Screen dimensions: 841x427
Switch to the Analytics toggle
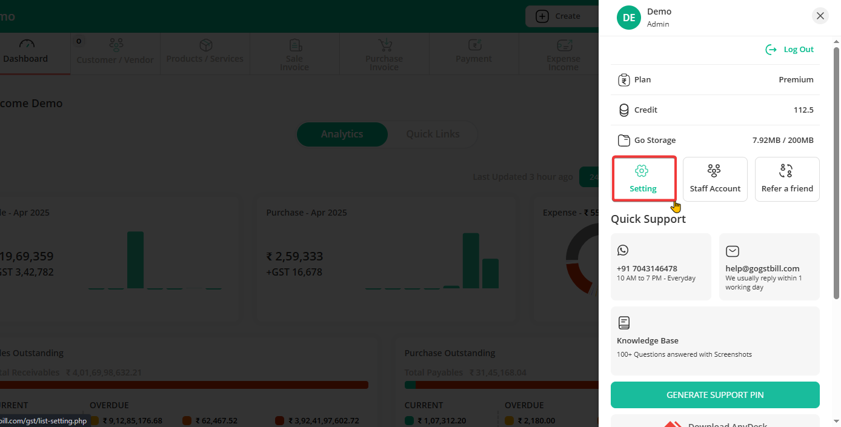click(x=342, y=134)
